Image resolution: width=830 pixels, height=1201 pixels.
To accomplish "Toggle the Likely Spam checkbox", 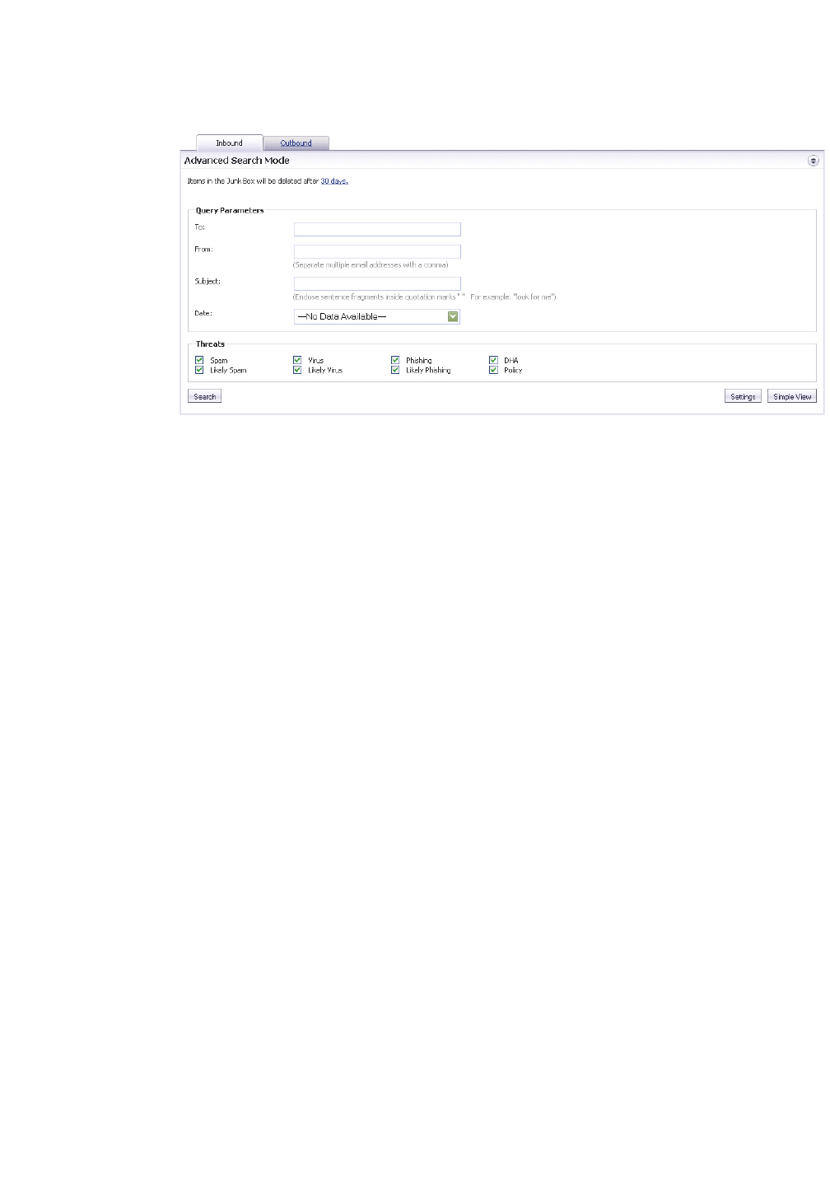I will tap(199, 370).
